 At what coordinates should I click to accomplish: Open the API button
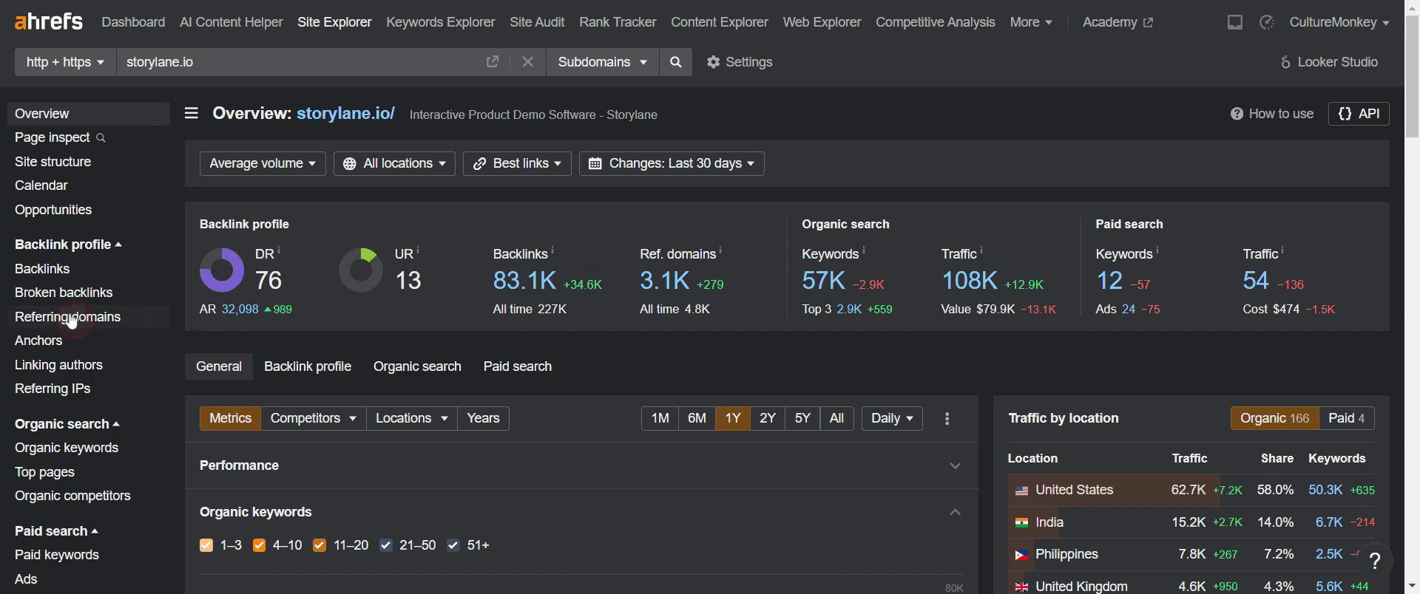coord(1359,114)
